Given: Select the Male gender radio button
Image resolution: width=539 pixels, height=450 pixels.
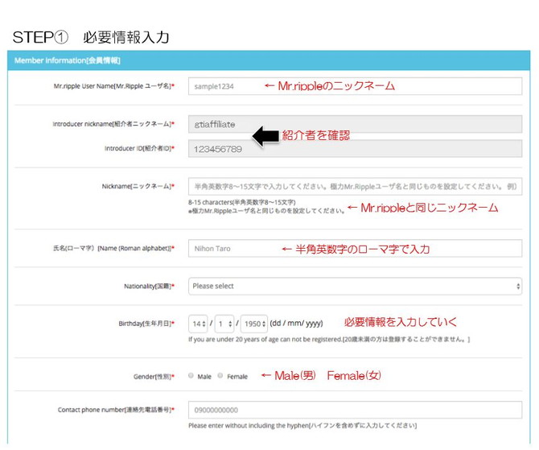Looking at the screenshot, I should click(191, 375).
